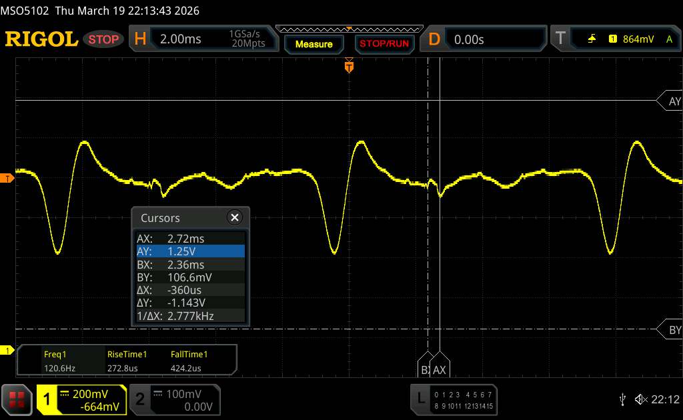Toggle acquisition with STOP/RUN button
This screenshot has height=420, width=683.
click(x=384, y=44)
